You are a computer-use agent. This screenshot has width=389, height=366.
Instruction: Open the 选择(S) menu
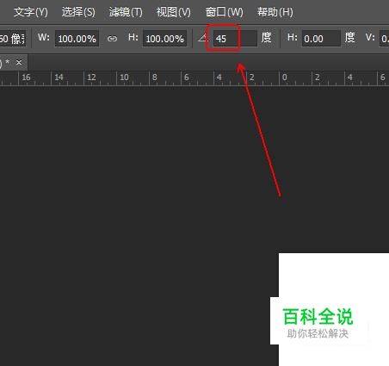(x=78, y=12)
